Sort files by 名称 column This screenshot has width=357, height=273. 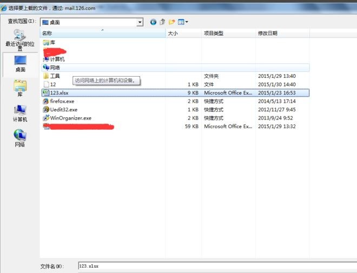click(x=103, y=33)
